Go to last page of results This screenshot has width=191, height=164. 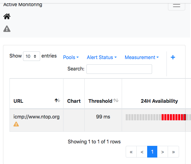173,152
